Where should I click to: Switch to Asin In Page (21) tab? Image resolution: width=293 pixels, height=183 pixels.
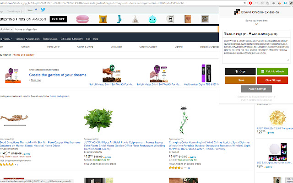pos(235,34)
